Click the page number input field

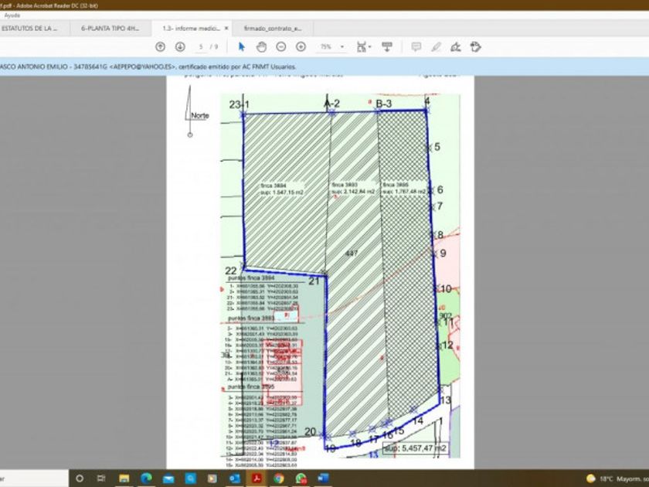click(x=201, y=47)
